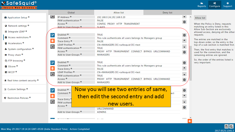
Task: Move second Managers entry up one
Action: click(x=184, y=68)
